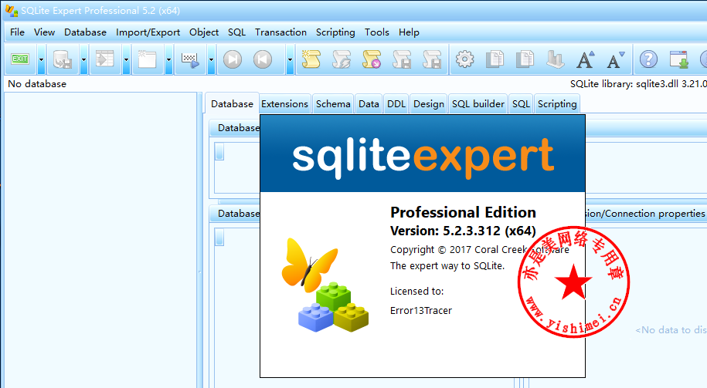Image resolution: width=707 pixels, height=388 pixels.
Task: Click the upper Database panel row indicator
Action: 219,151
